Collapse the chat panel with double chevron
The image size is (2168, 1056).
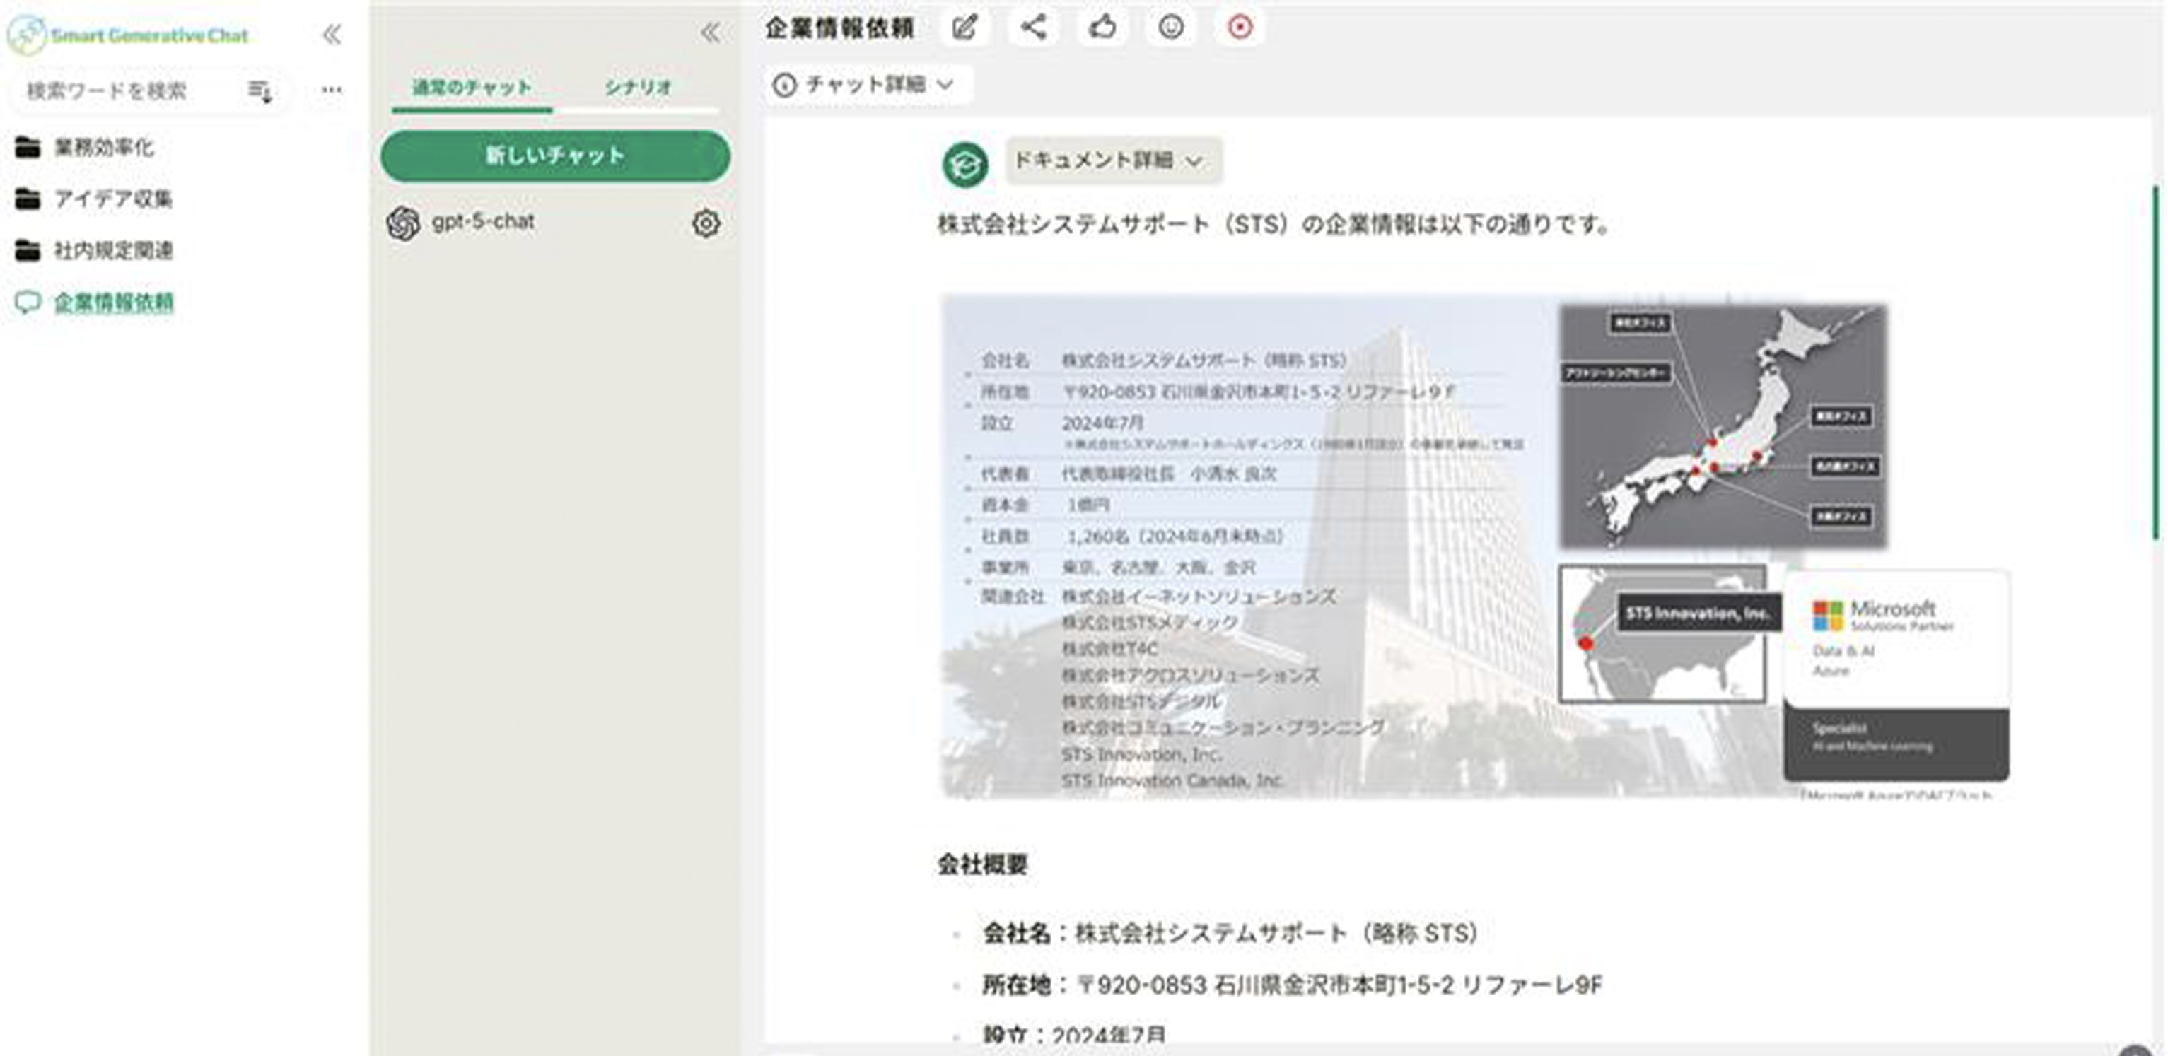coord(711,33)
